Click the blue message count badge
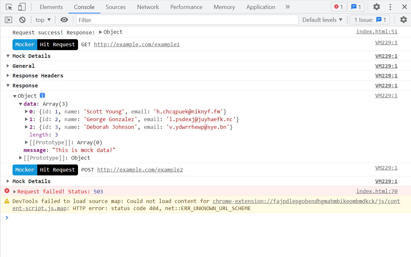The height and width of the screenshot is (257, 411). tap(356, 6)
